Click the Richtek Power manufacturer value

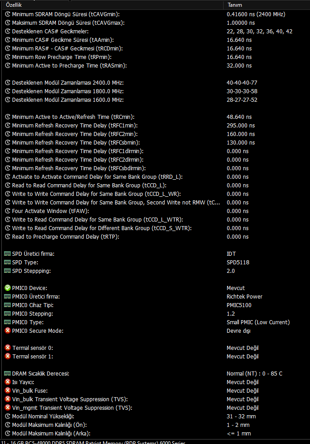tap(244, 296)
